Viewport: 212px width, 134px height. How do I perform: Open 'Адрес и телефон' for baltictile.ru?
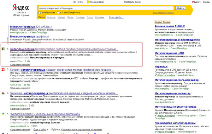[166, 75]
